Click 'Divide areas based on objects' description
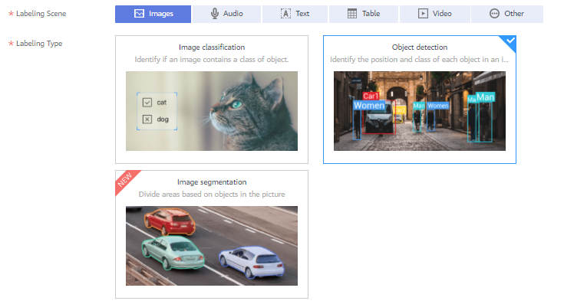Viewport: 564px width, 301px height. coord(212,195)
